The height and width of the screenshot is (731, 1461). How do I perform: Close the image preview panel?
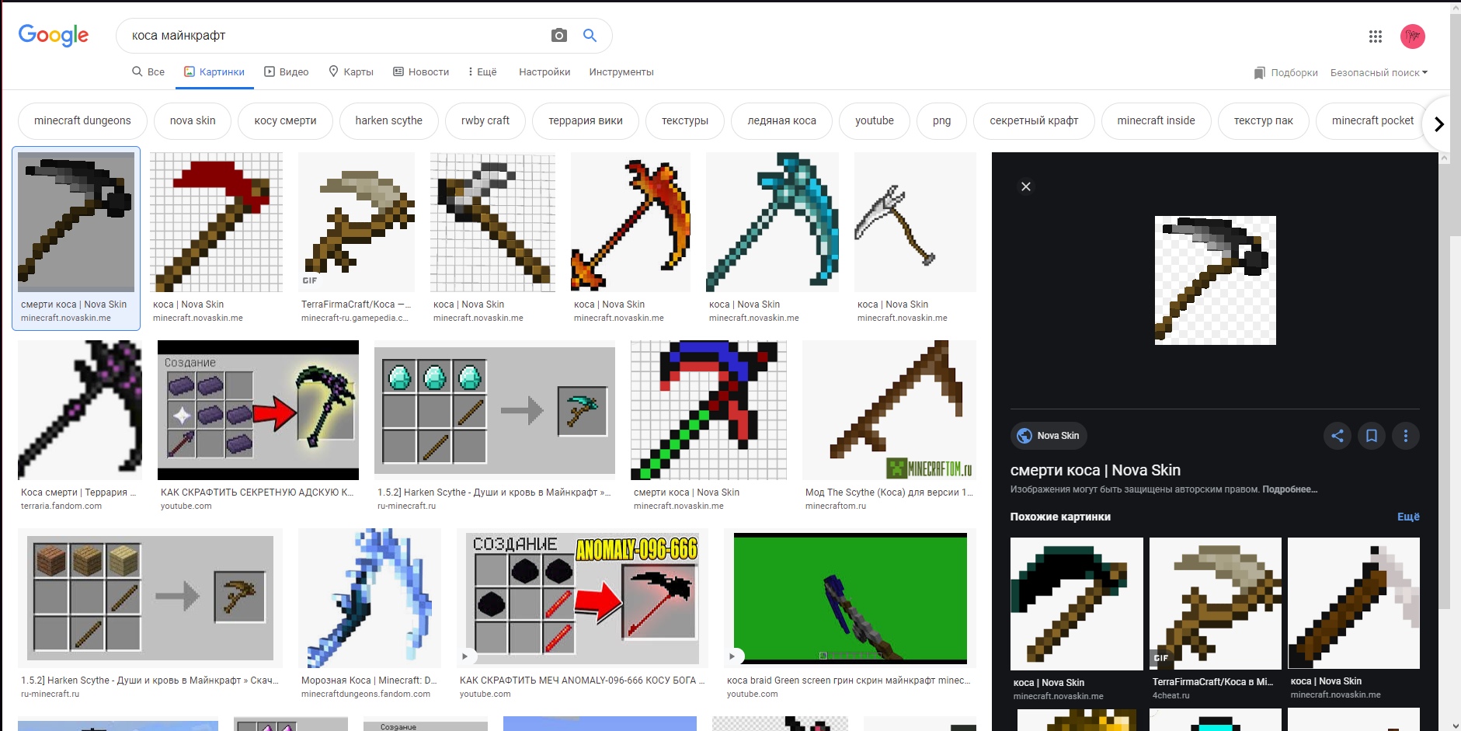[1026, 186]
